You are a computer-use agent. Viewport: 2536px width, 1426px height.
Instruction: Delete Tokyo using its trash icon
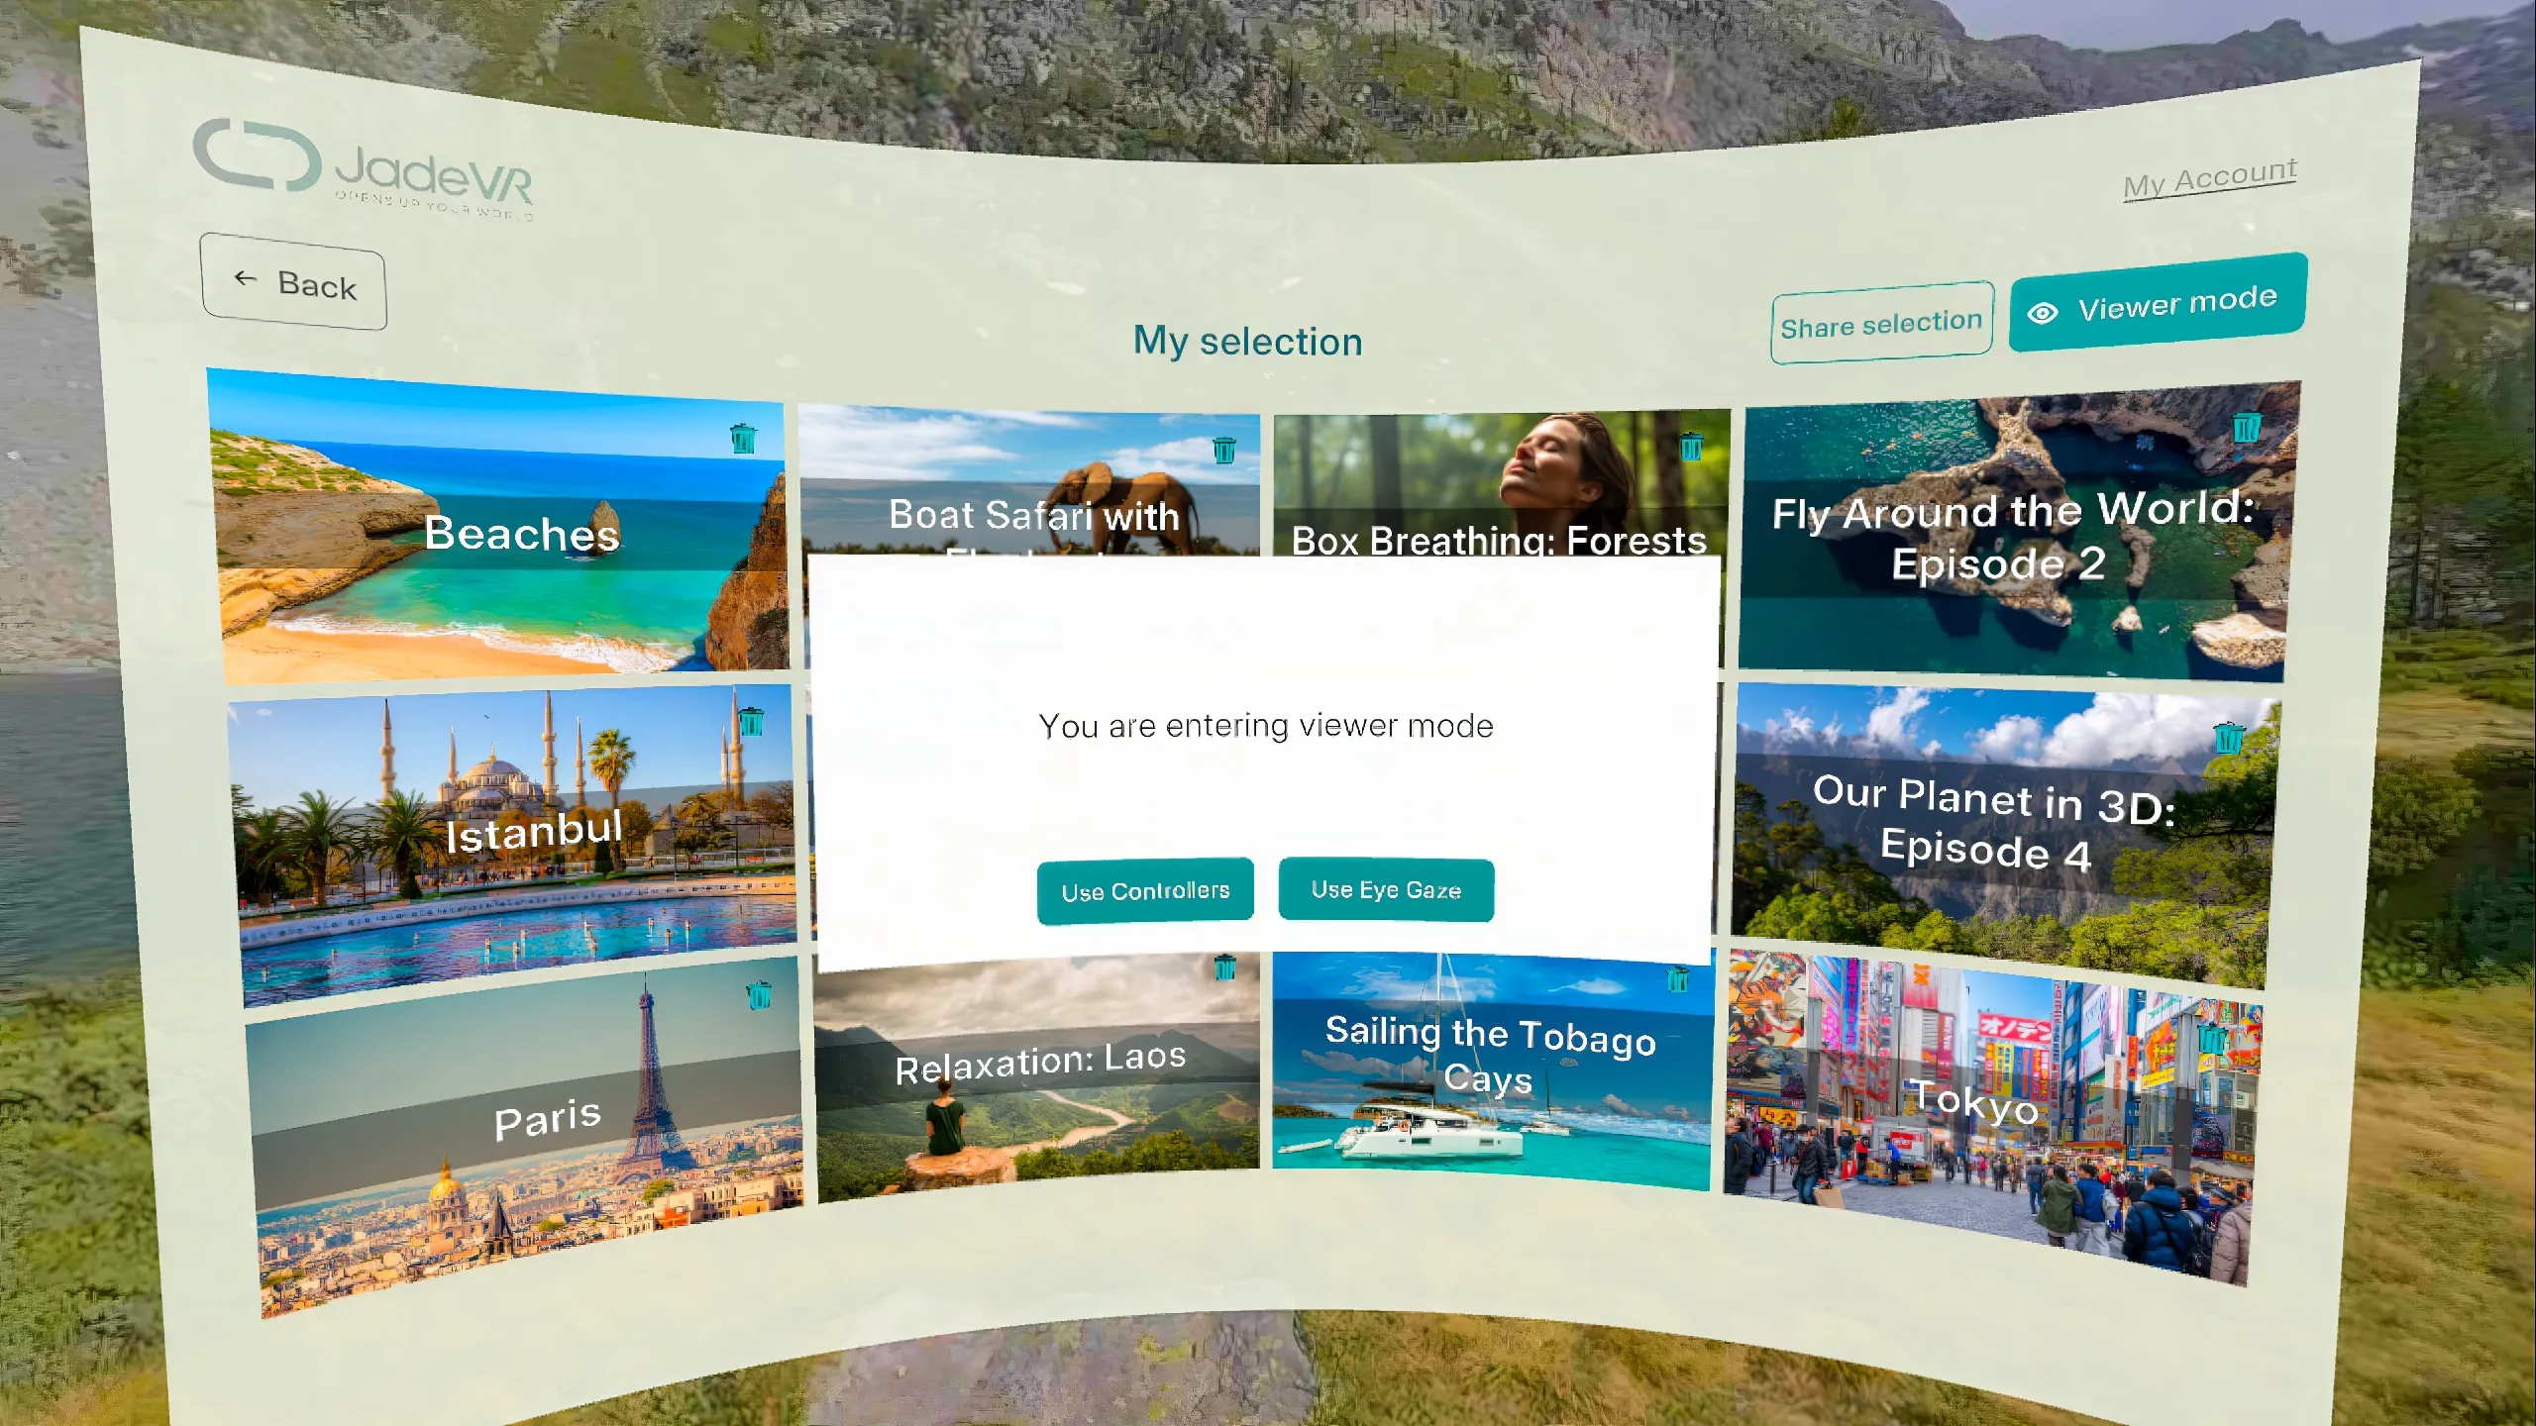[x=2211, y=1038]
